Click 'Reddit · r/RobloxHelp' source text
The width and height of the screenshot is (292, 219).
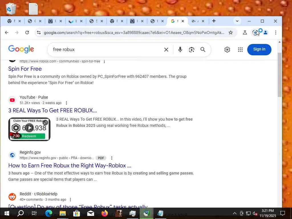tap(38, 194)
